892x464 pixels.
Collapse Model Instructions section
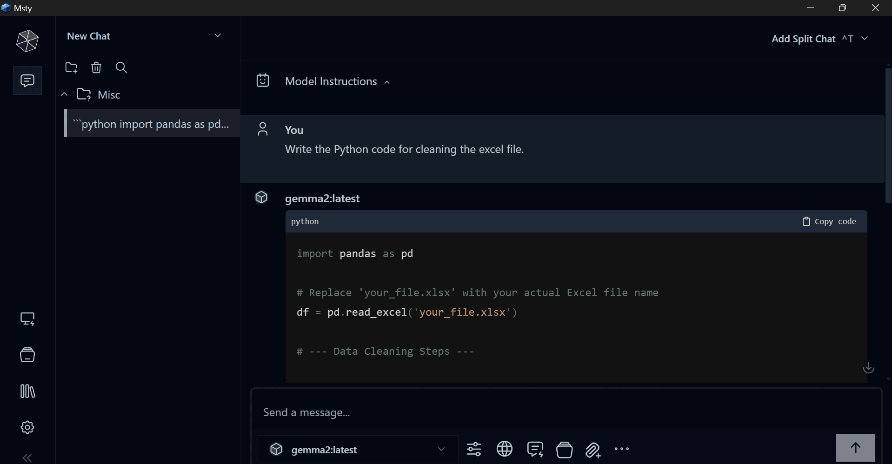[387, 82]
